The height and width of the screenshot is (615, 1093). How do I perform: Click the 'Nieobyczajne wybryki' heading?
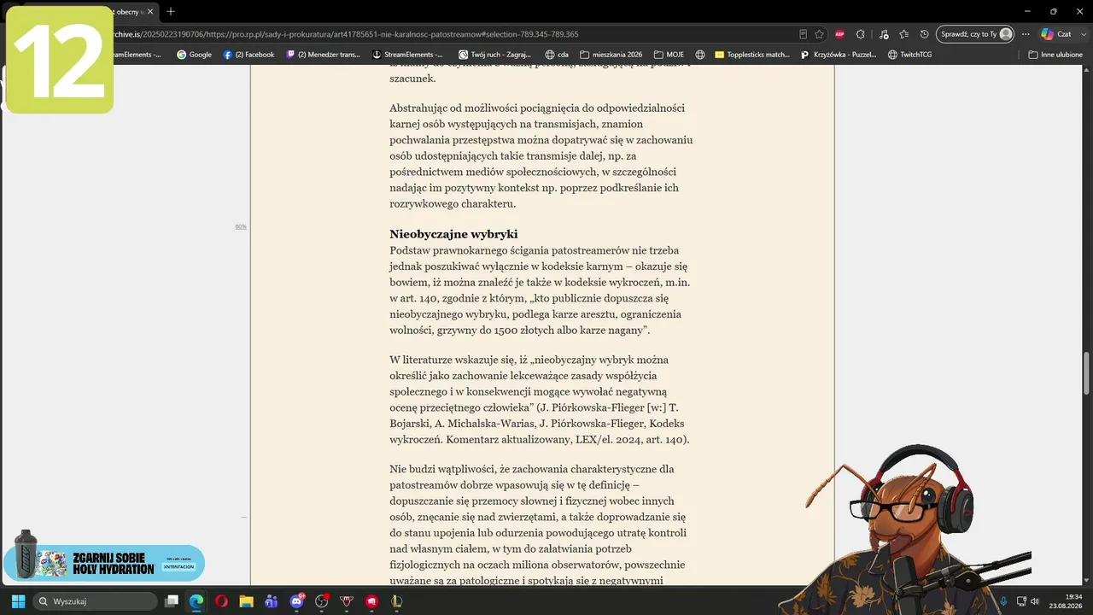(x=453, y=234)
